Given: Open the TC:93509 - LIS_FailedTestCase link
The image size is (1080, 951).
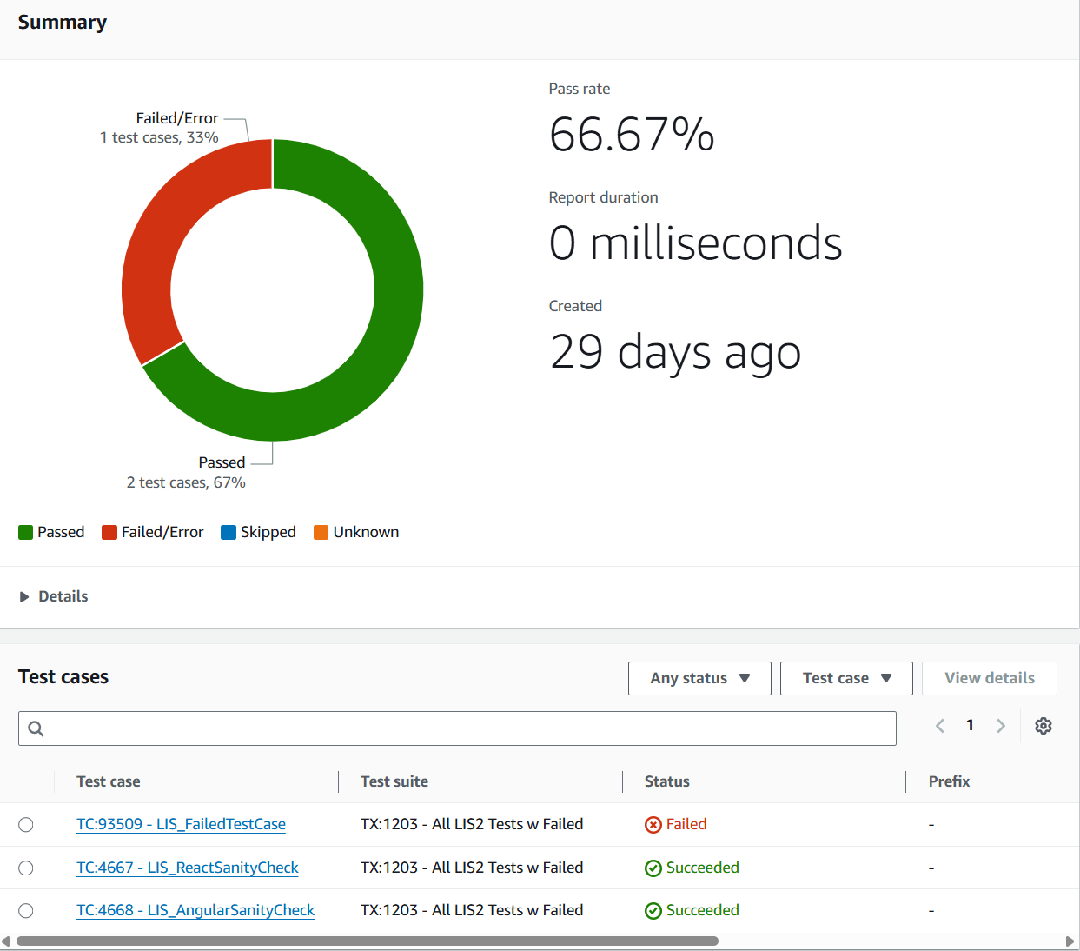Looking at the screenshot, I should [181, 824].
